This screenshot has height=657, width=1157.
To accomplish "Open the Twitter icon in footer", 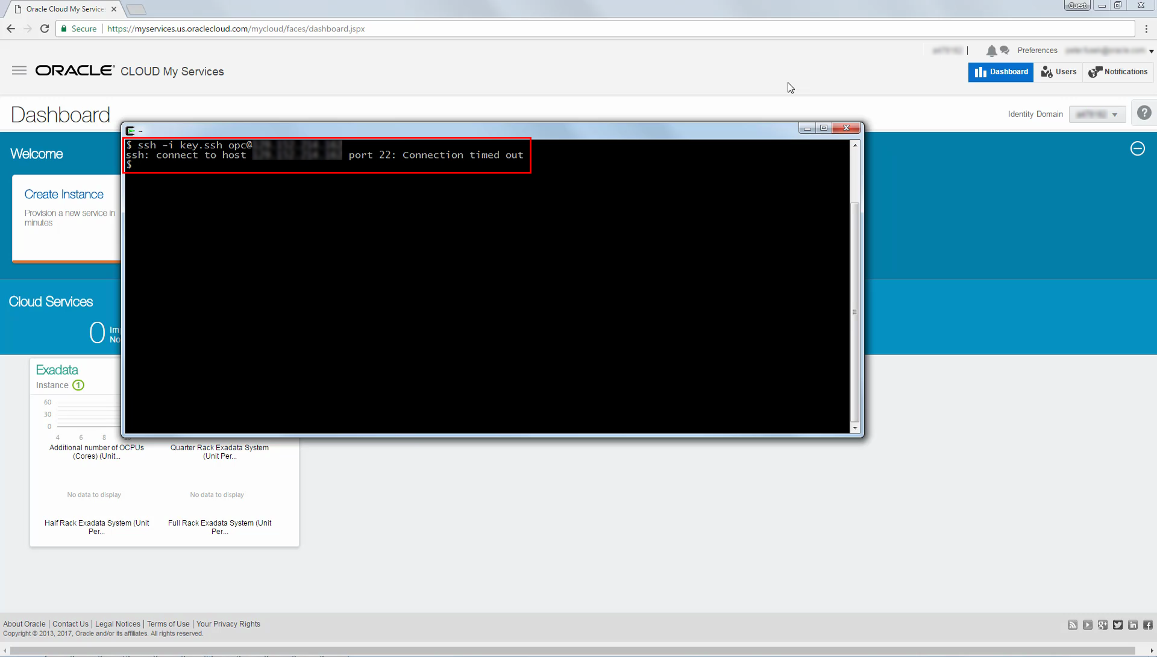I will 1118,625.
